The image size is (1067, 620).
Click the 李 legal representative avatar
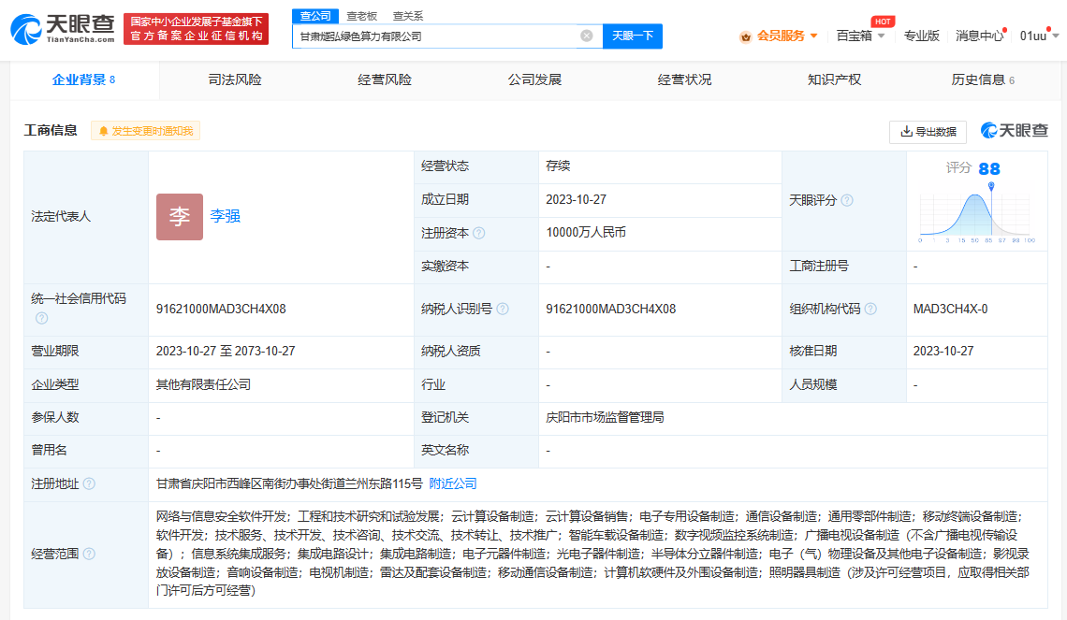pos(179,217)
